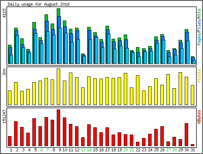The height and width of the screenshot is (154, 203).
Task: Click the yellow Visits bar for day 29
Action: pyautogui.click(x=180, y=89)
